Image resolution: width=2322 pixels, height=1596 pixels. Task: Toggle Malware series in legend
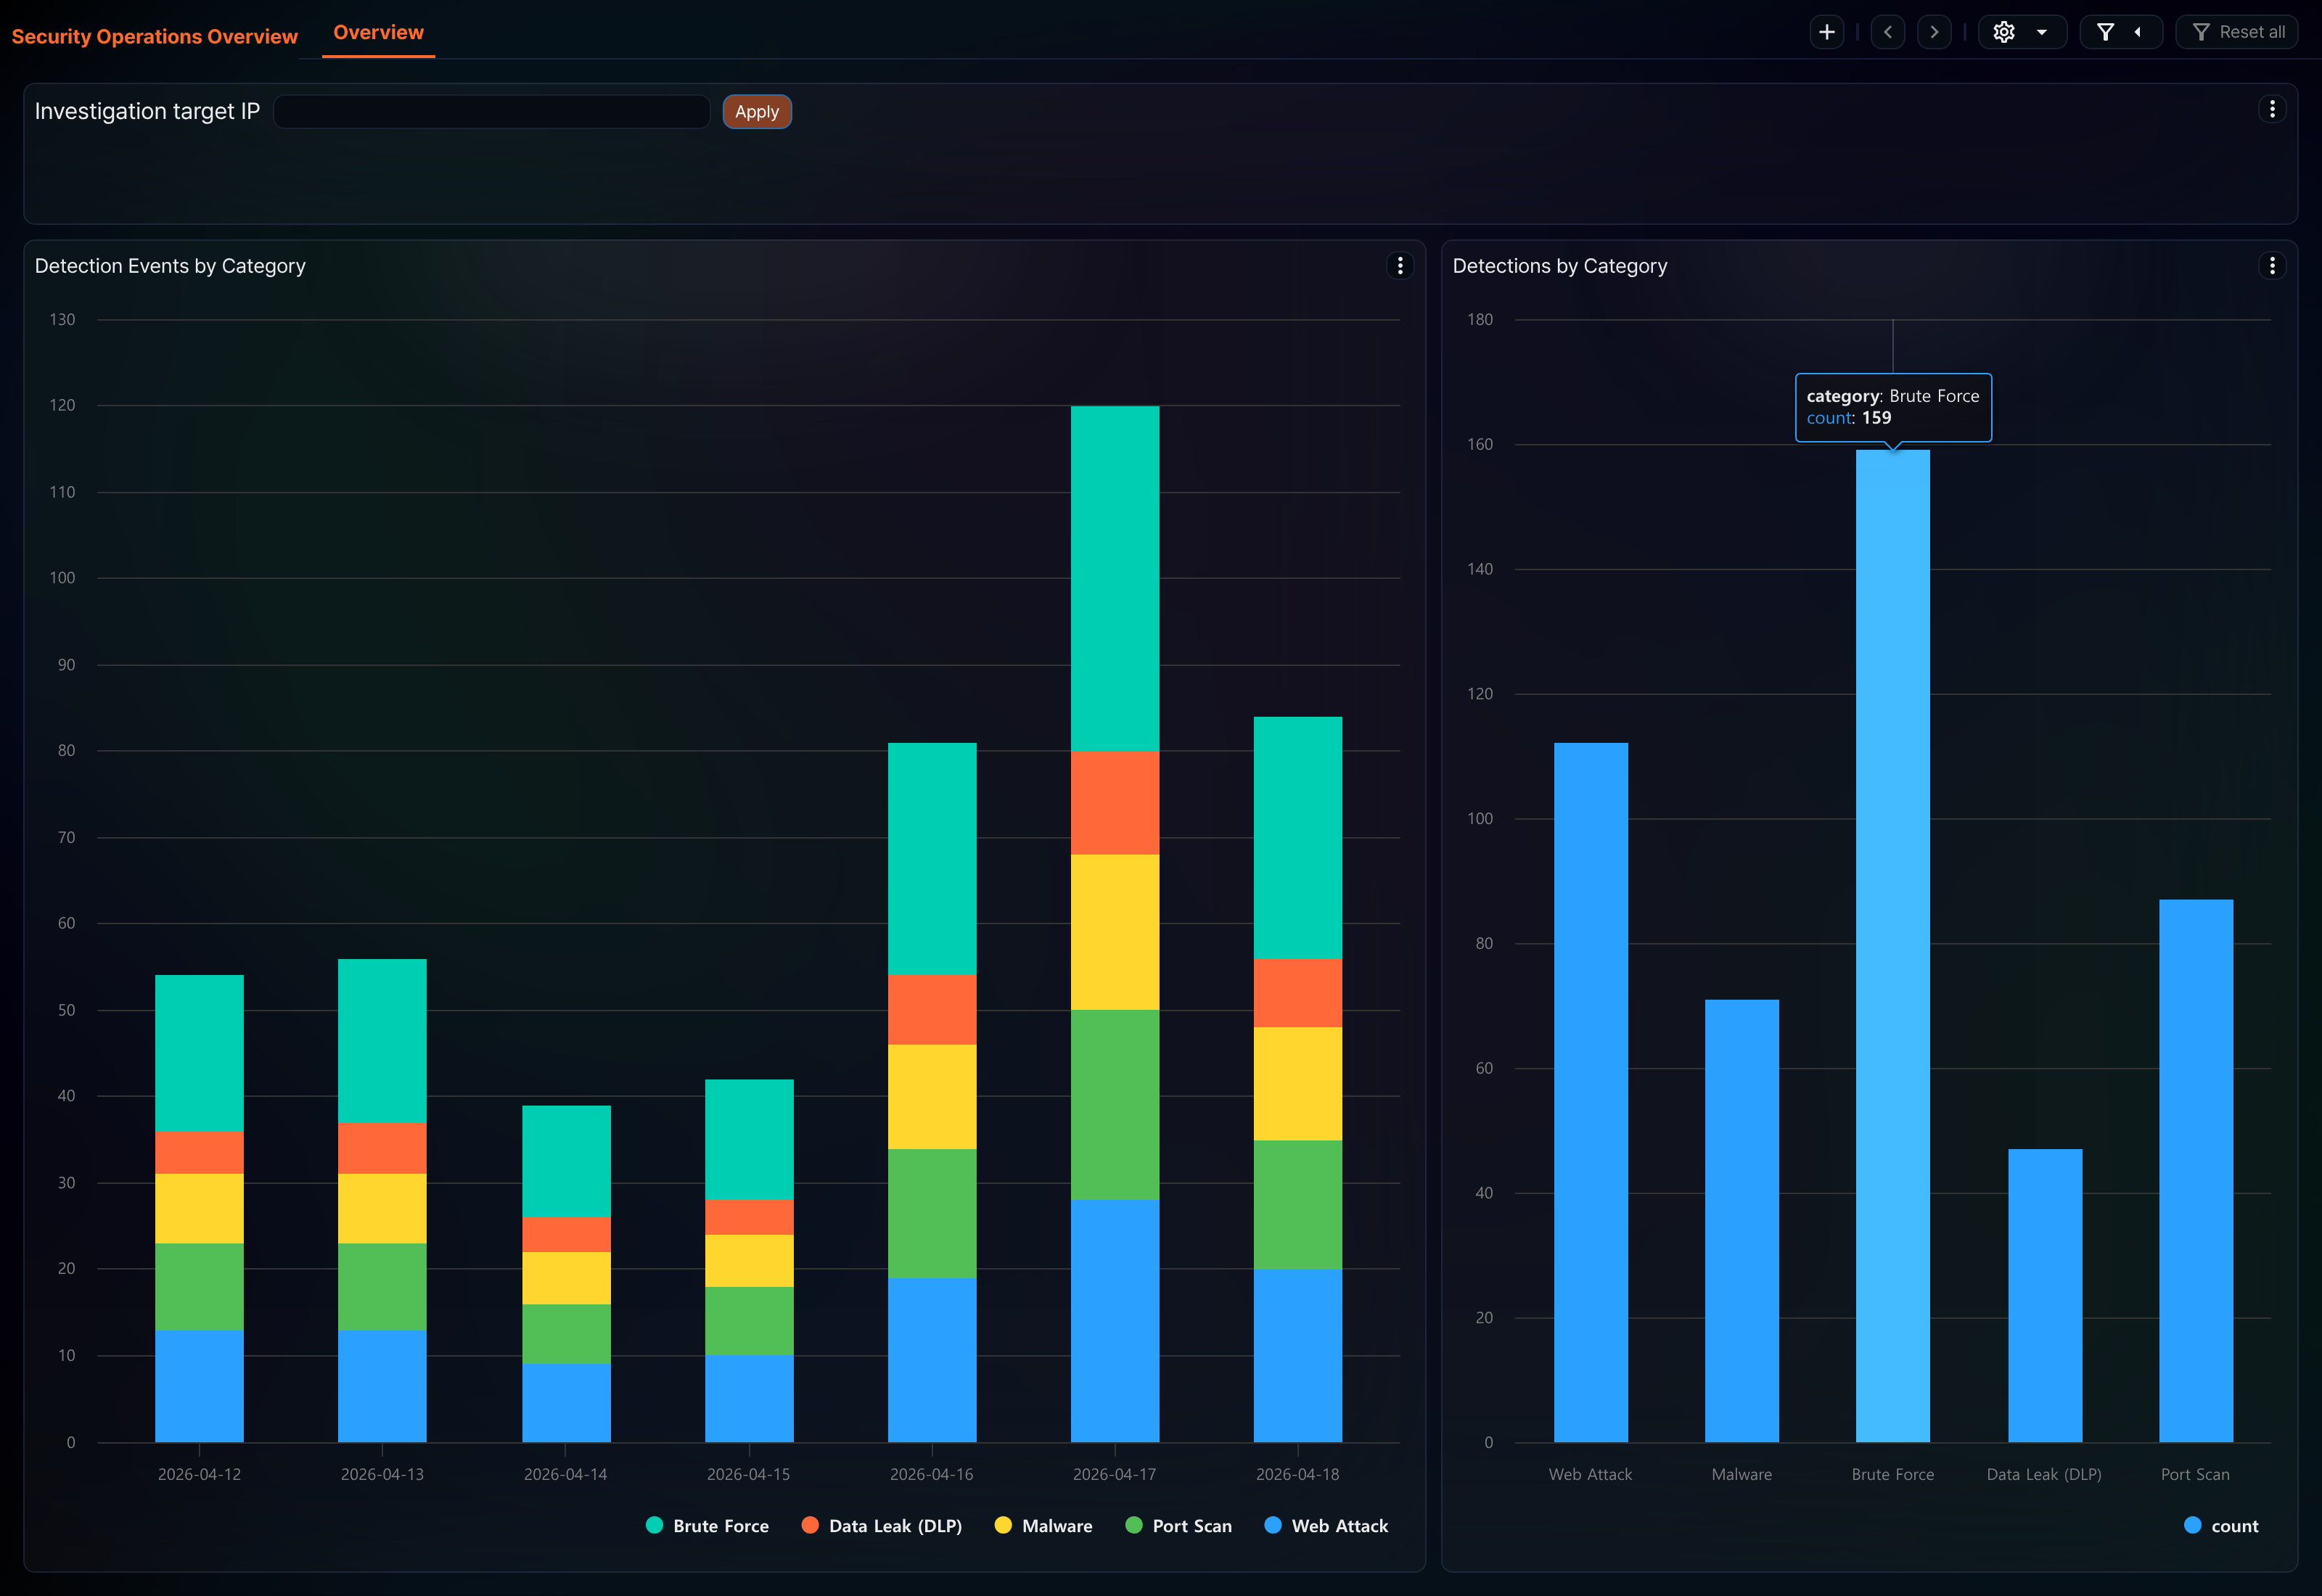click(1044, 1525)
